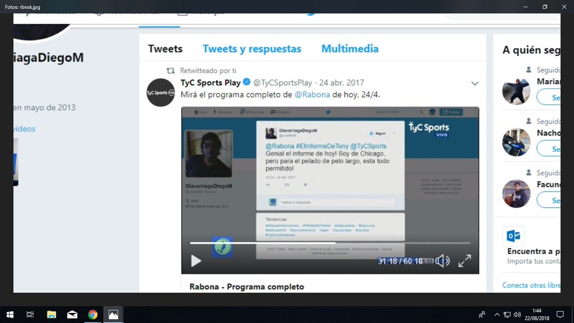574x323 pixels.
Task: Open the OlavarriagaDiegoM photo inside video
Action: click(209, 154)
